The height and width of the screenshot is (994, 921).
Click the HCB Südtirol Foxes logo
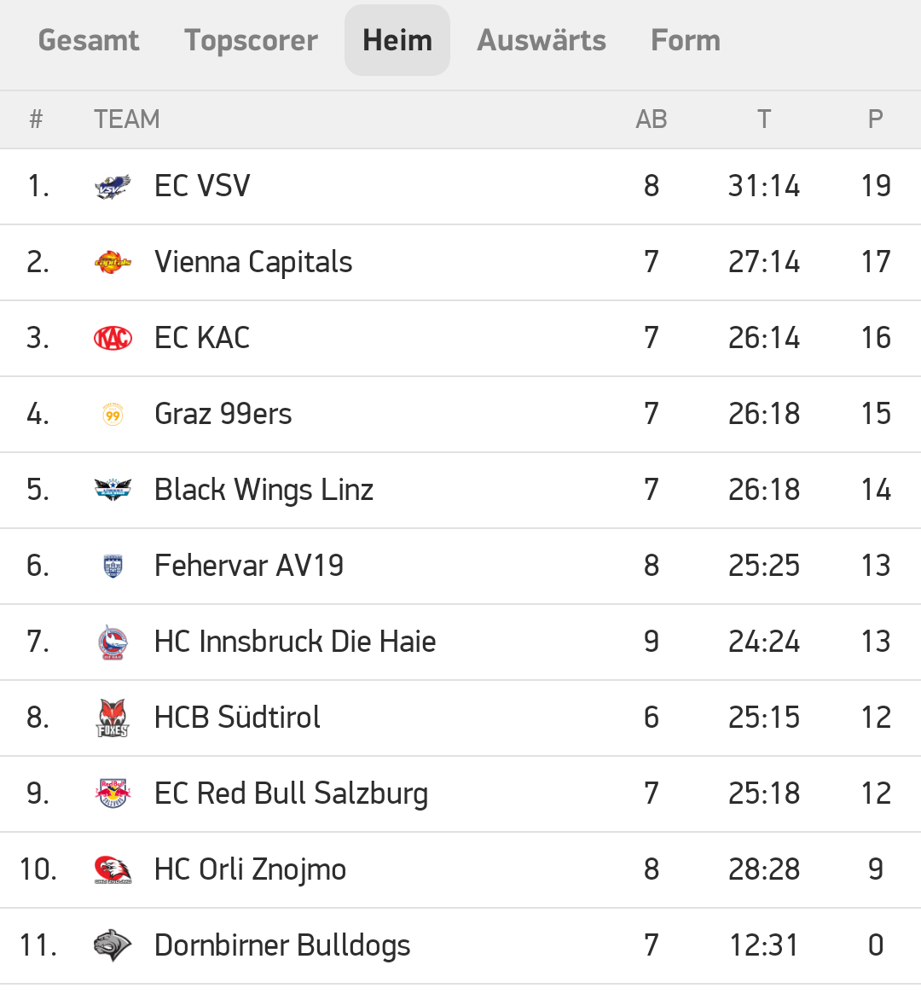click(x=113, y=718)
